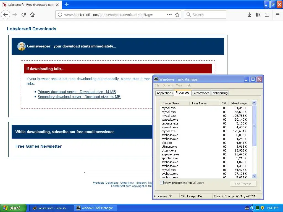The width and height of the screenshot is (283, 212).
Task: Sort processes by Mem Usage column
Action: (239, 103)
